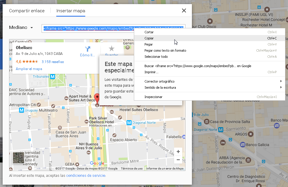Click Ampliar el mapa link

(x=29, y=69)
